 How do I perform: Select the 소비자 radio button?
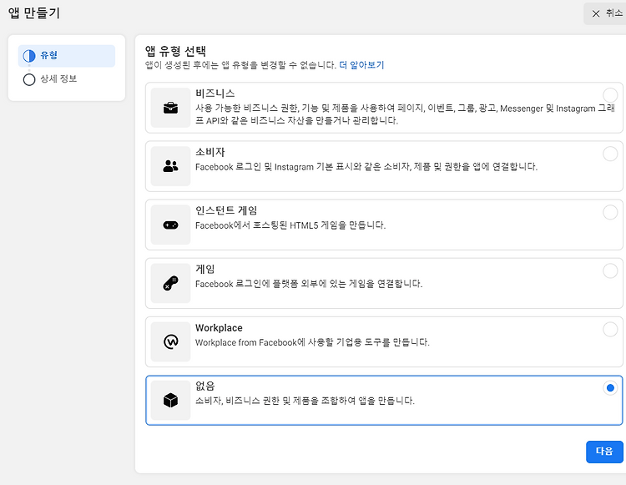[x=610, y=154]
